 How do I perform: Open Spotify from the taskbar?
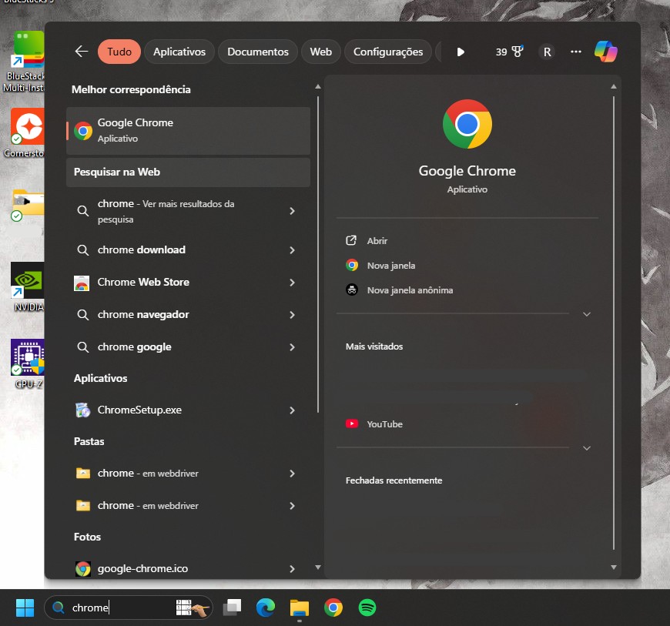click(x=367, y=608)
